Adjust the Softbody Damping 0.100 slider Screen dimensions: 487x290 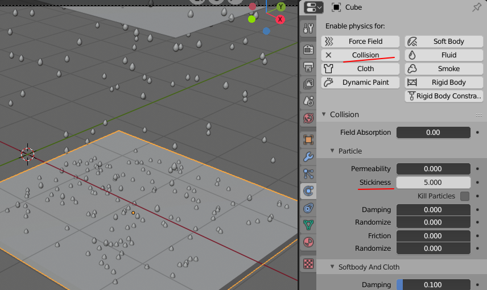tap(434, 284)
